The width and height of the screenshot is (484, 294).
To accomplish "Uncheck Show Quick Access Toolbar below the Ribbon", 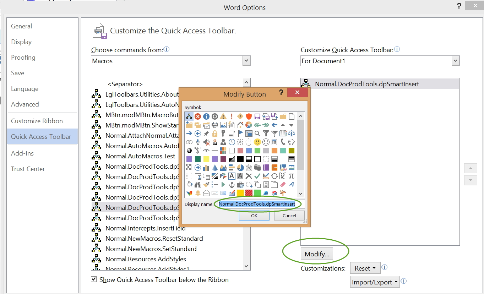I will point(94,279).
